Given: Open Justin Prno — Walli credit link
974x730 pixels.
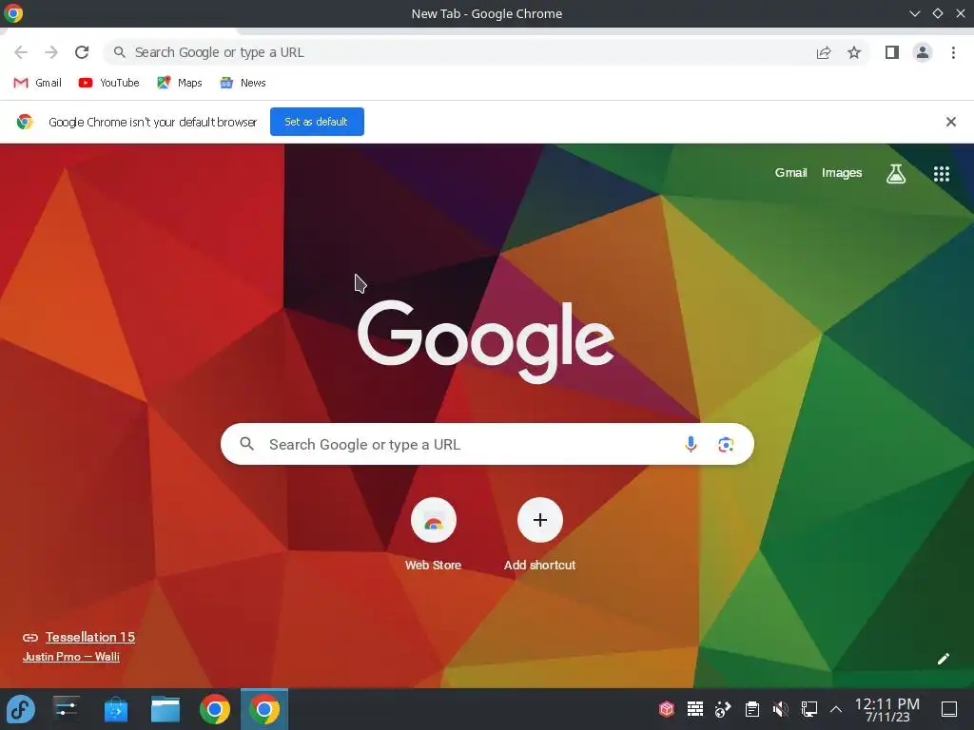Looking at the screenshot, I should tap(70, 657).
